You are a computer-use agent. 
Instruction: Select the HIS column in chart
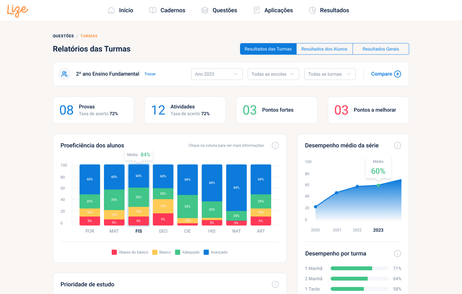212,195
